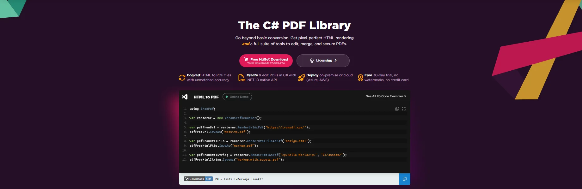Click the award ribbon icon next to Free
582x189 pixels.
pyautogui.click(x=360, y=78)
